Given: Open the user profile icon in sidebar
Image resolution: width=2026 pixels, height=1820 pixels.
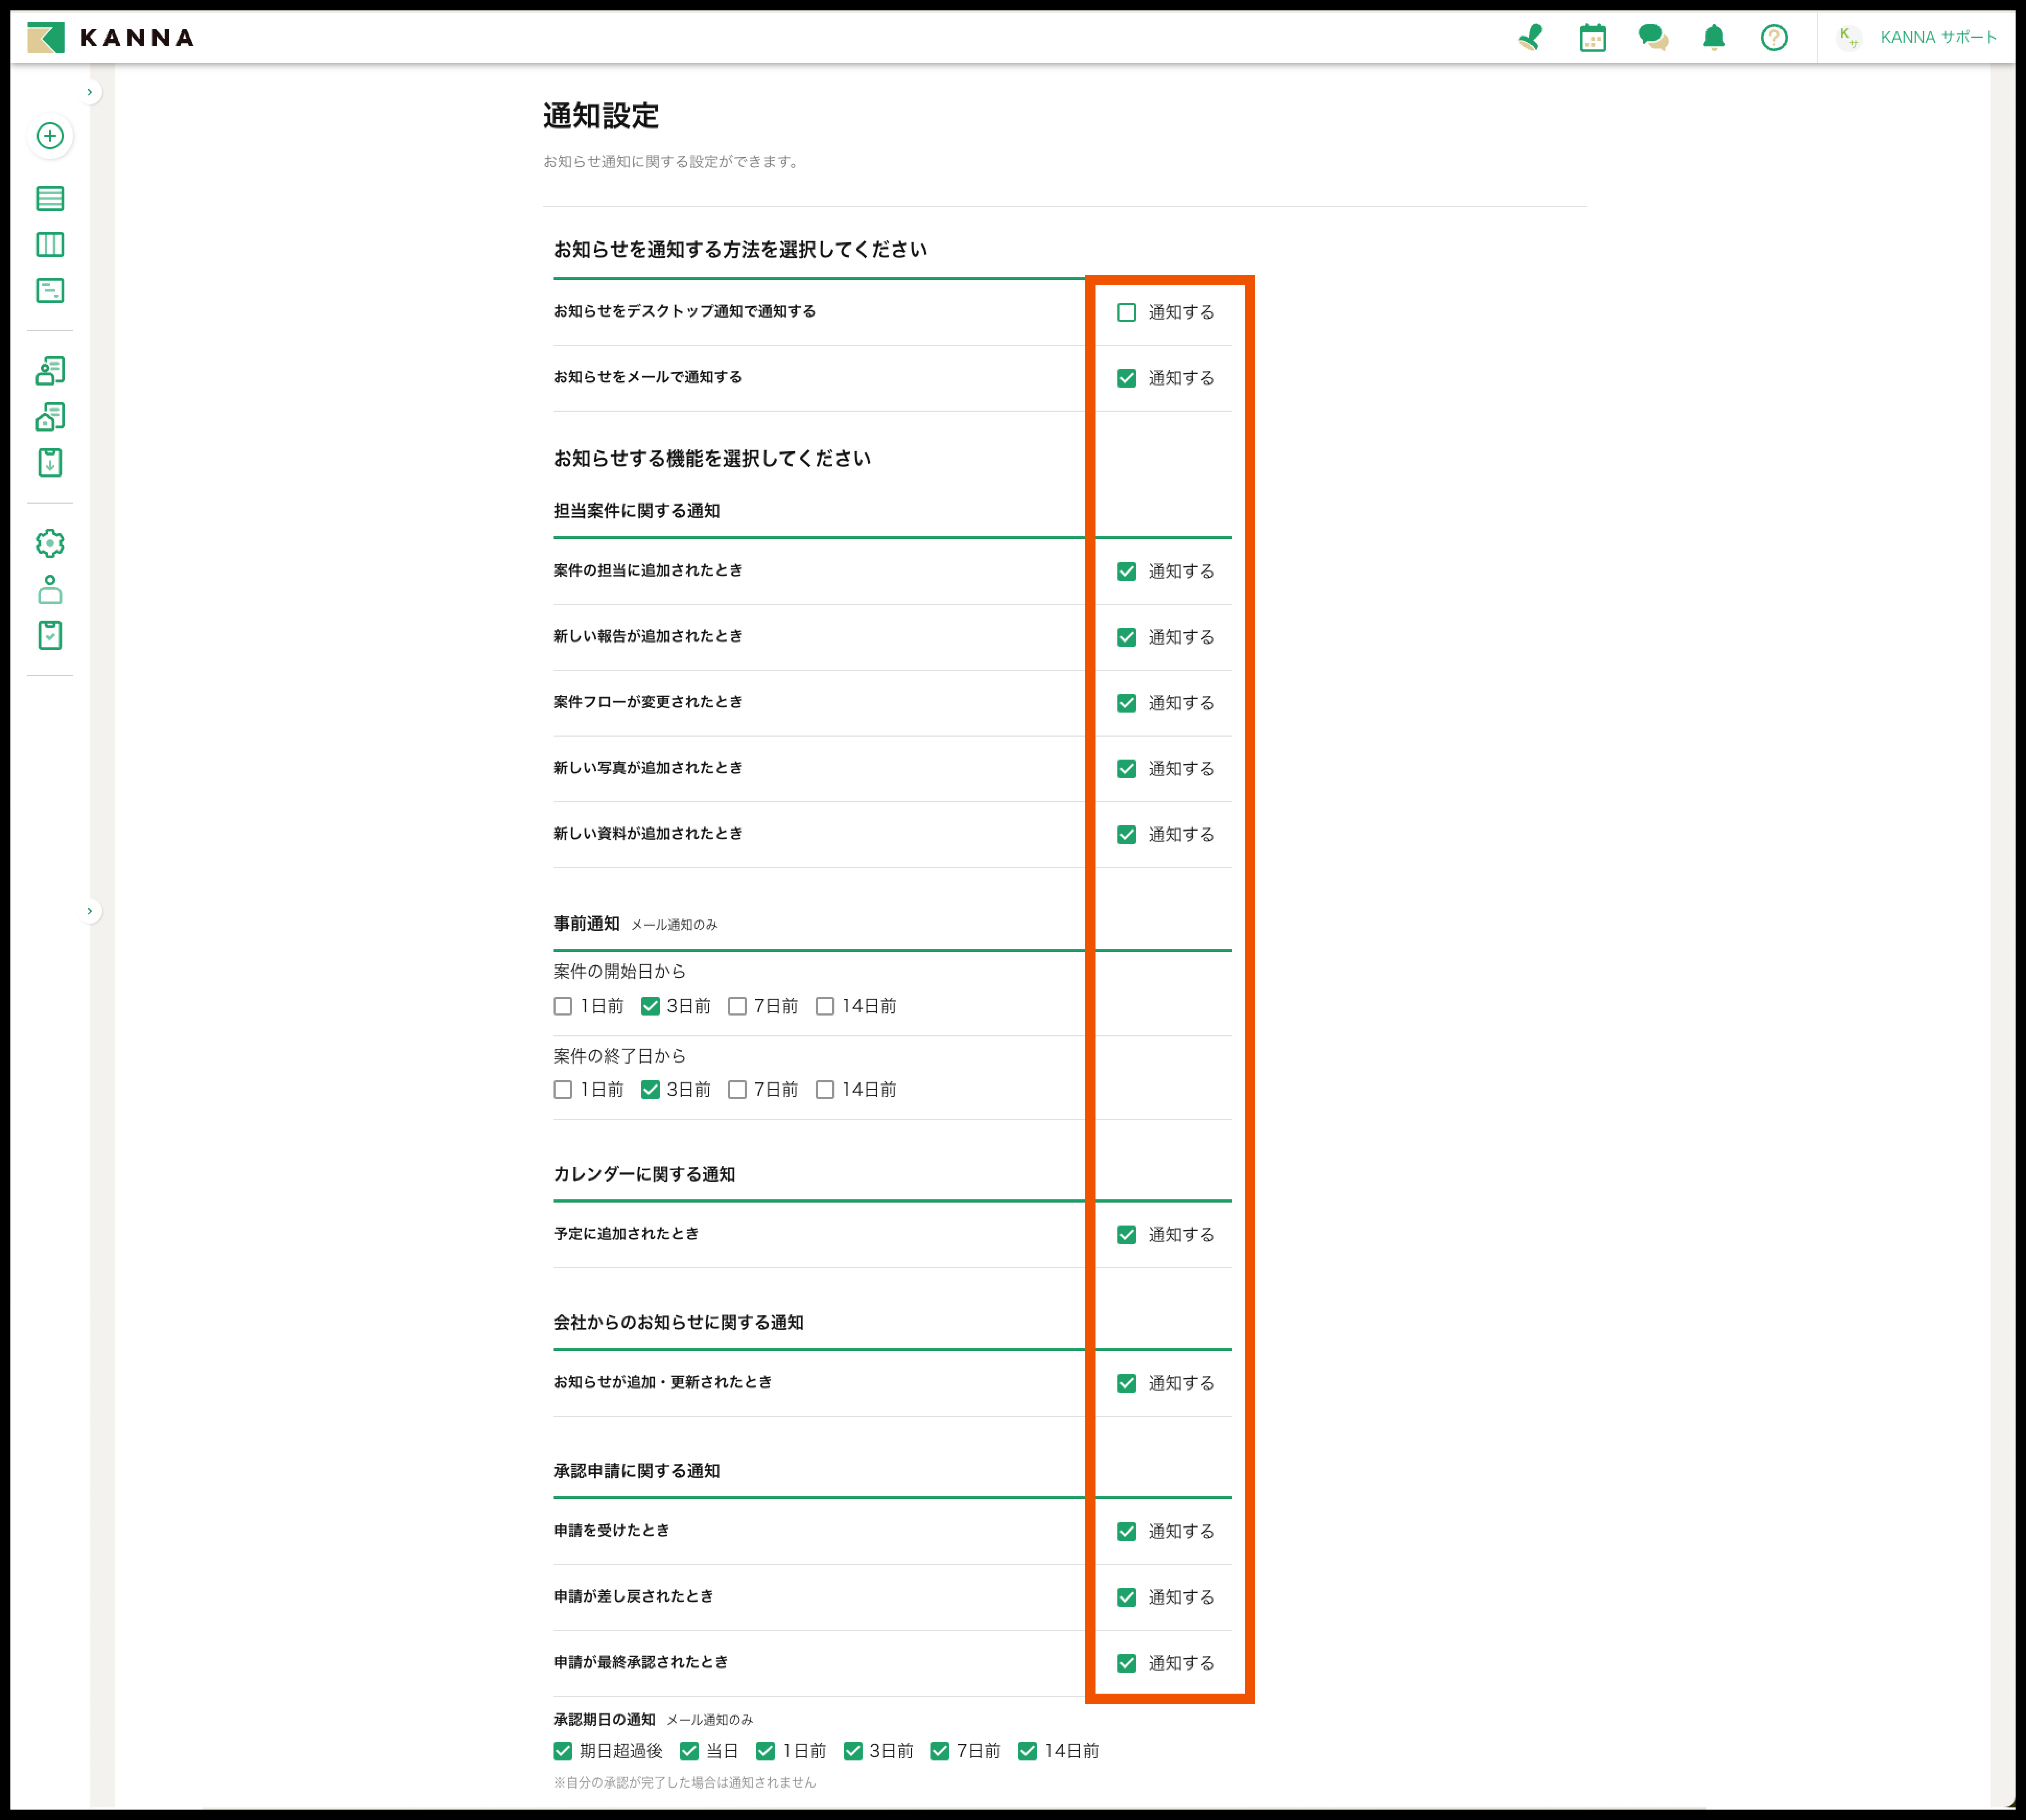Looking at the screenshot, I should [x=50, y=590].
